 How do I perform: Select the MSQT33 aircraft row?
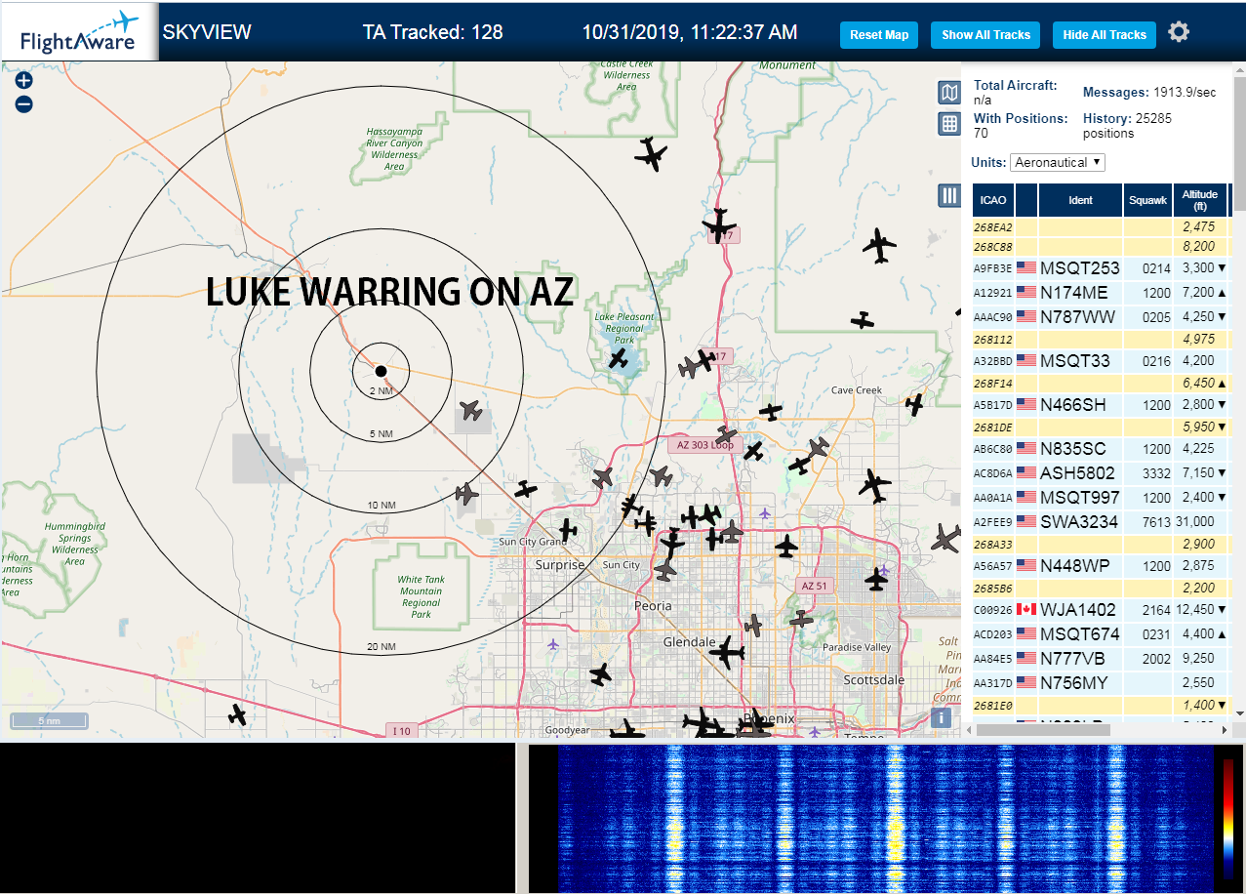1101,361
